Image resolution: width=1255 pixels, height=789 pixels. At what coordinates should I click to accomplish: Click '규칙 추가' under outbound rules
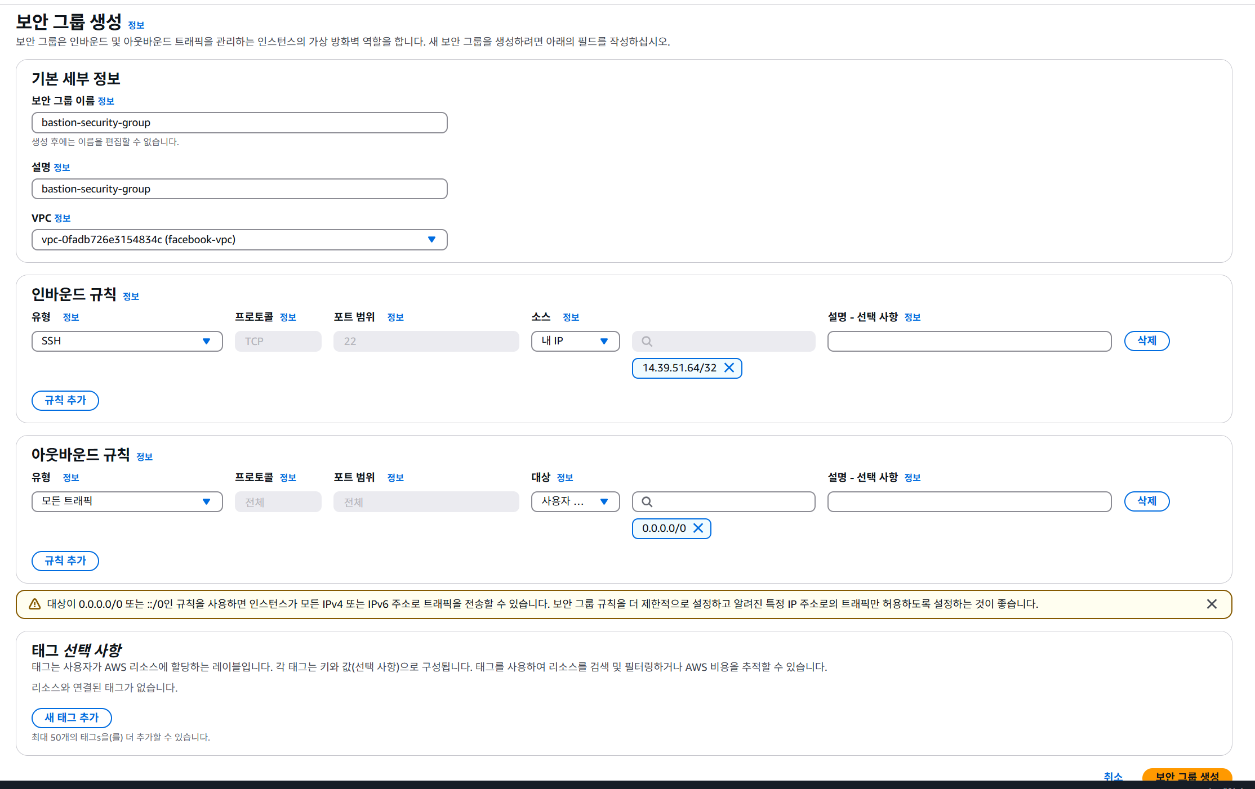(x=65, y=561)
